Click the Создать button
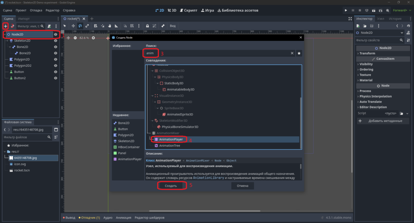The width and height of the screenshot is (414, 223). pyautogui.click(x=171, y=186)
